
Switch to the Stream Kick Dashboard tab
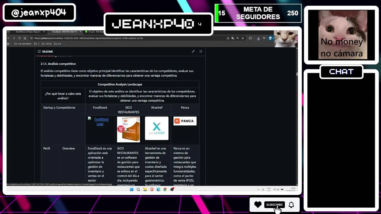(x=95, y=32)
